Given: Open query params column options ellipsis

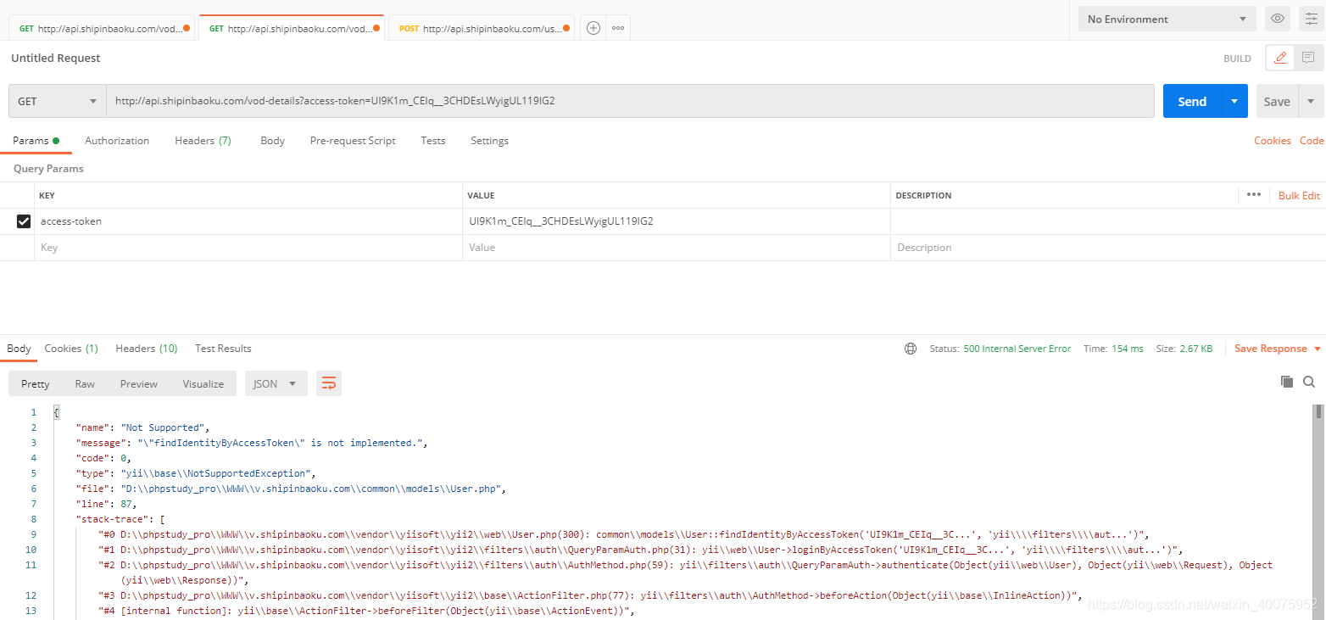Looking at the screenshot, I should [x=1254, y=195].
